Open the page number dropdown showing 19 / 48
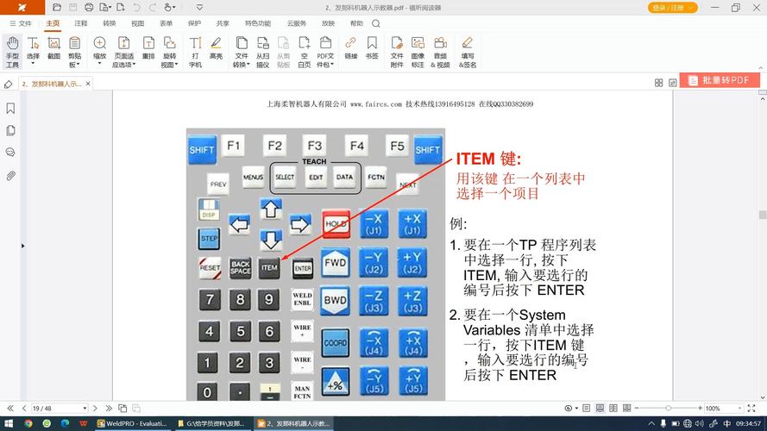The height and width of the screenshot is (431, 767). point(85,408)
